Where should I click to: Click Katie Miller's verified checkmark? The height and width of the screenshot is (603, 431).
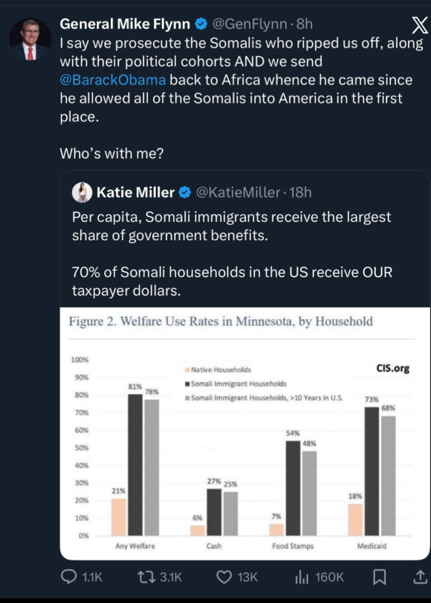[184, 192]
